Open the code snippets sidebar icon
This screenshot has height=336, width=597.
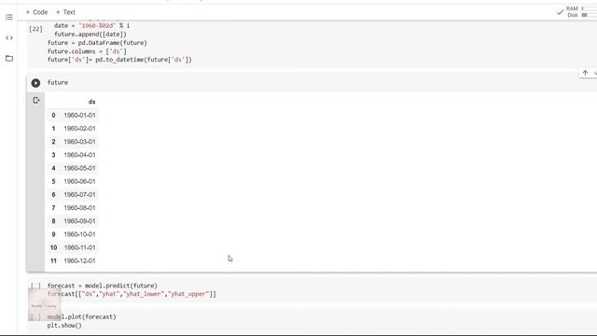tap(9, 37)
